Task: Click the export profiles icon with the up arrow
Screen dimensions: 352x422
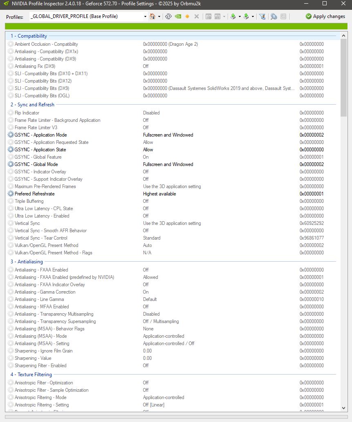Action: 233,16
